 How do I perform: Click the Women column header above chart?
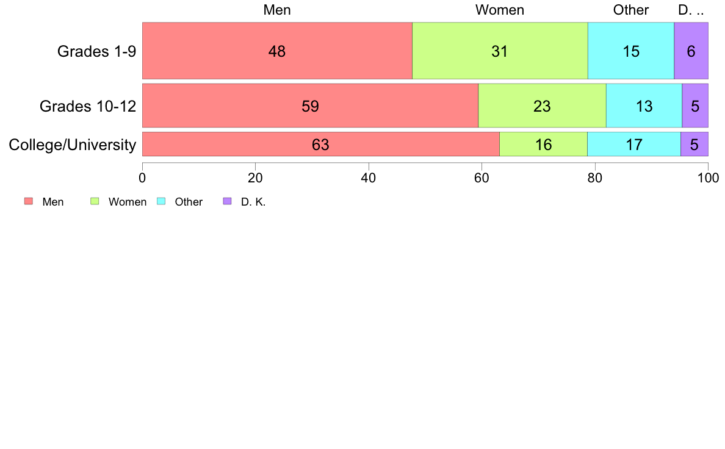pos(500,10)
